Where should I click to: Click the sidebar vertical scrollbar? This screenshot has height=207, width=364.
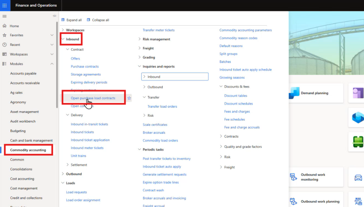coord(57,65)
